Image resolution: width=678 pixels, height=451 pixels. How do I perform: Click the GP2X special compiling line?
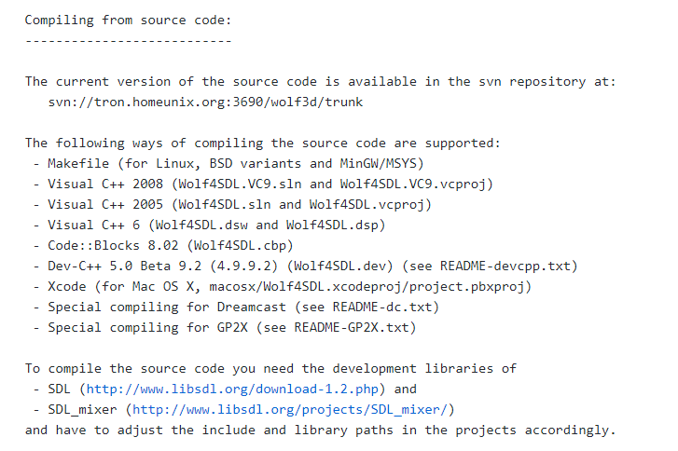tap(225, 328)
